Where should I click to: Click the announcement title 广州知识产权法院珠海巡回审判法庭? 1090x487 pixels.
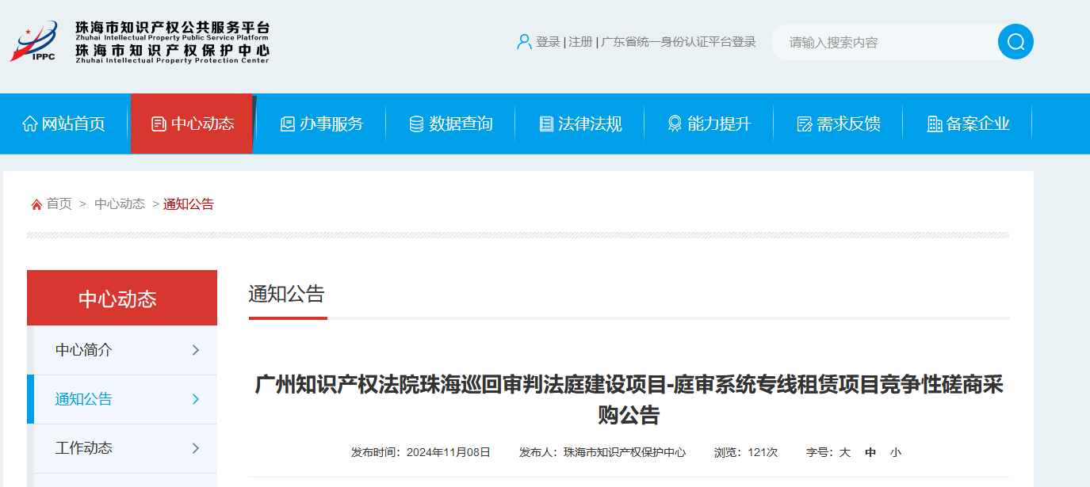coord(629,401)
